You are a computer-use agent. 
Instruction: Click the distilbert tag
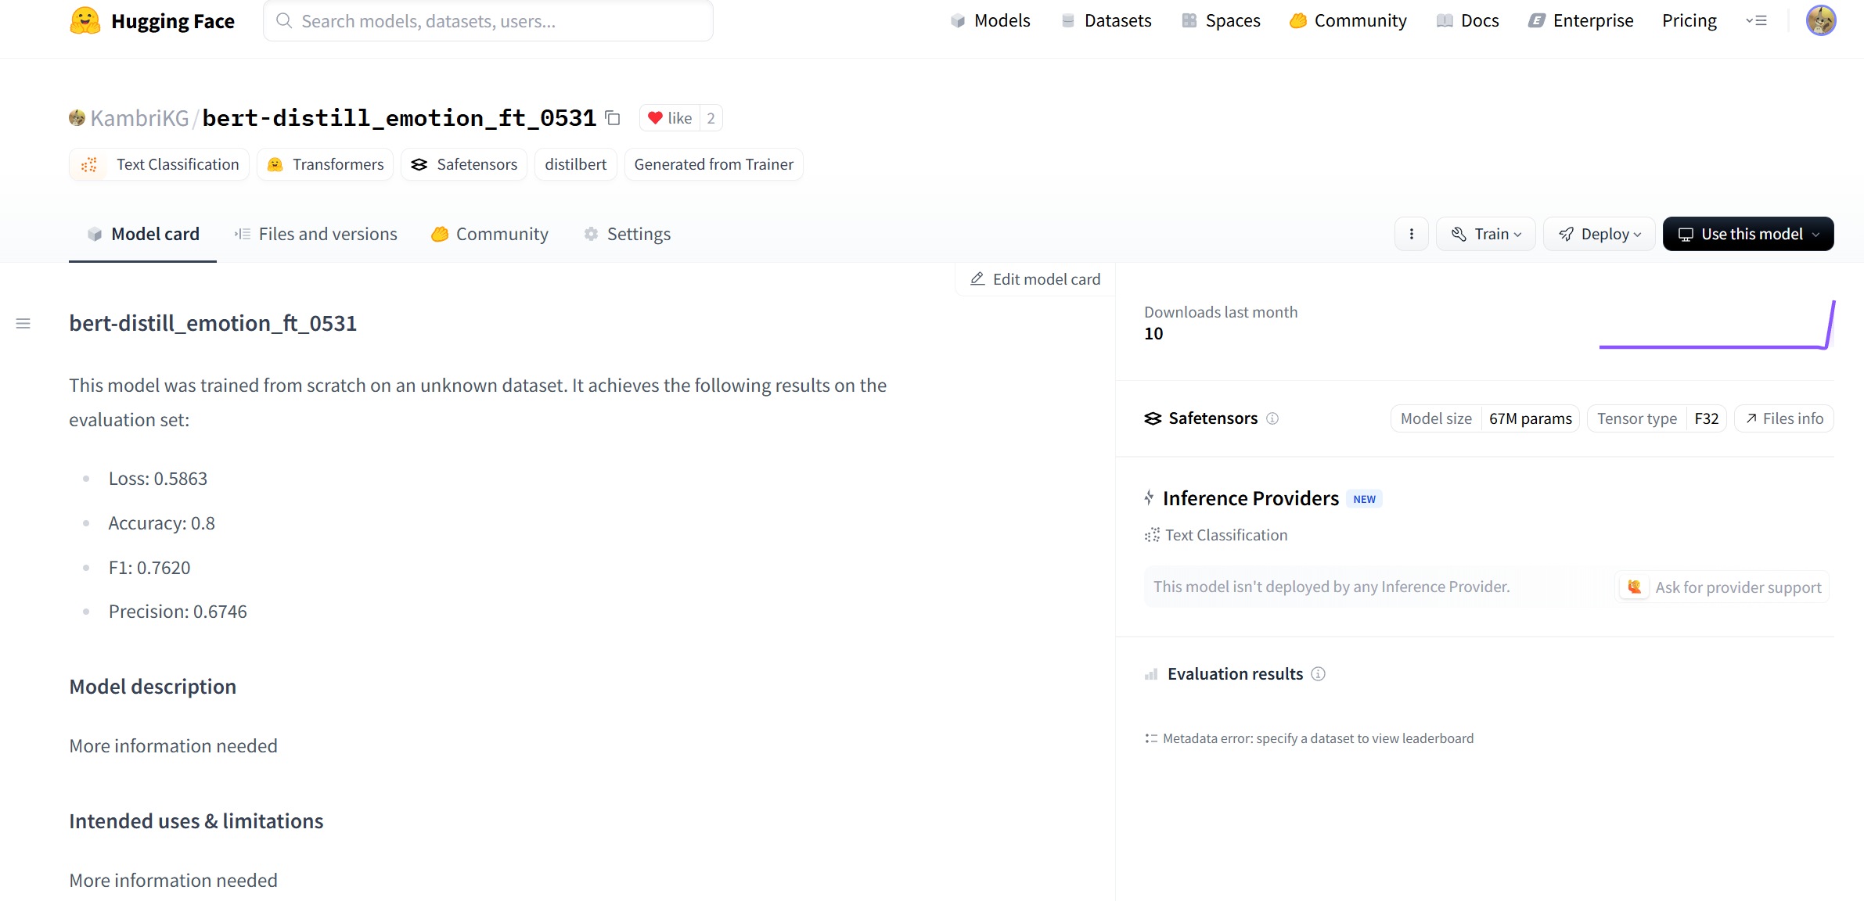pos(576,164)
